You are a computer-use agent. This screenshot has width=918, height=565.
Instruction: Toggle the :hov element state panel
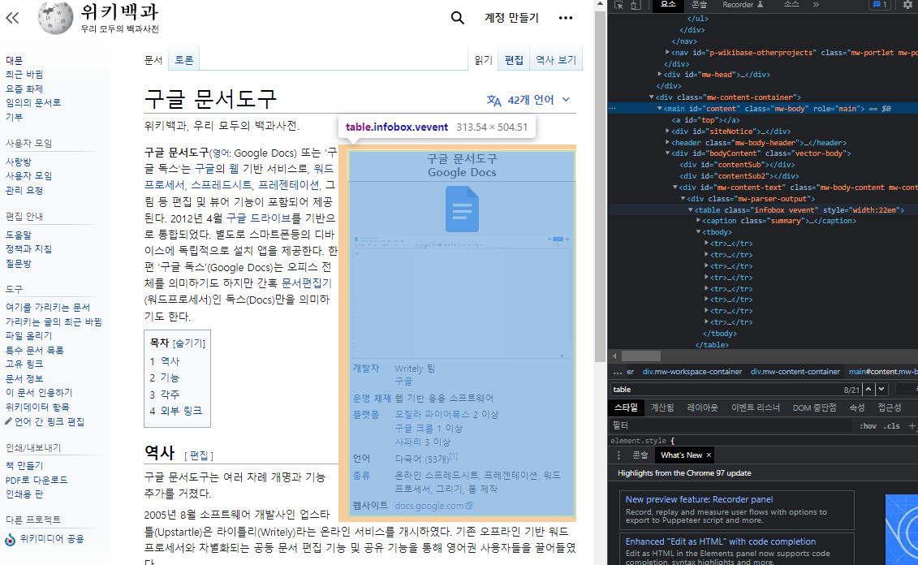pyautogui.click(x=868, y=425)
